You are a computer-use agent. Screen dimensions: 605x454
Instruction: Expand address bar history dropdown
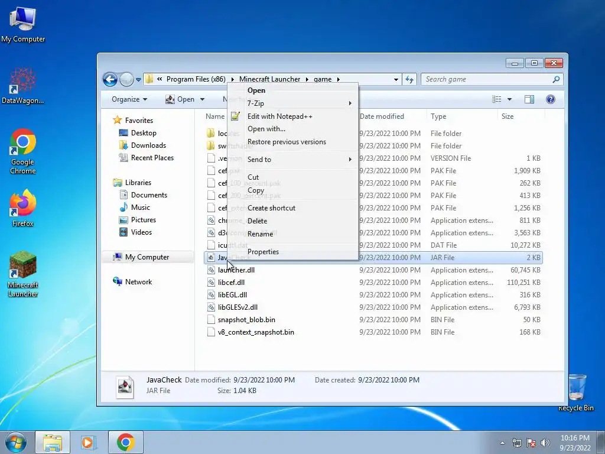tap(396, 80)
